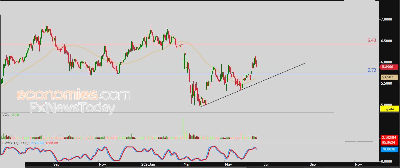This screenshot has width=400, height=168.
Task: Select the black ascending trendline
Action: pos(253,84)
